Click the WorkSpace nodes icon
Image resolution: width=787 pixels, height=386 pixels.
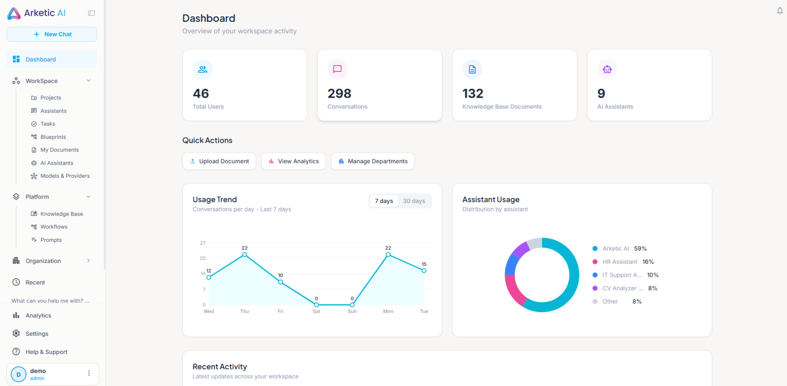click(16, 81)
